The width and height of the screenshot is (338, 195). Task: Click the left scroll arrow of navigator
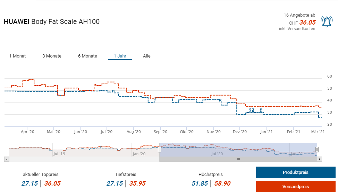point(6,159)
